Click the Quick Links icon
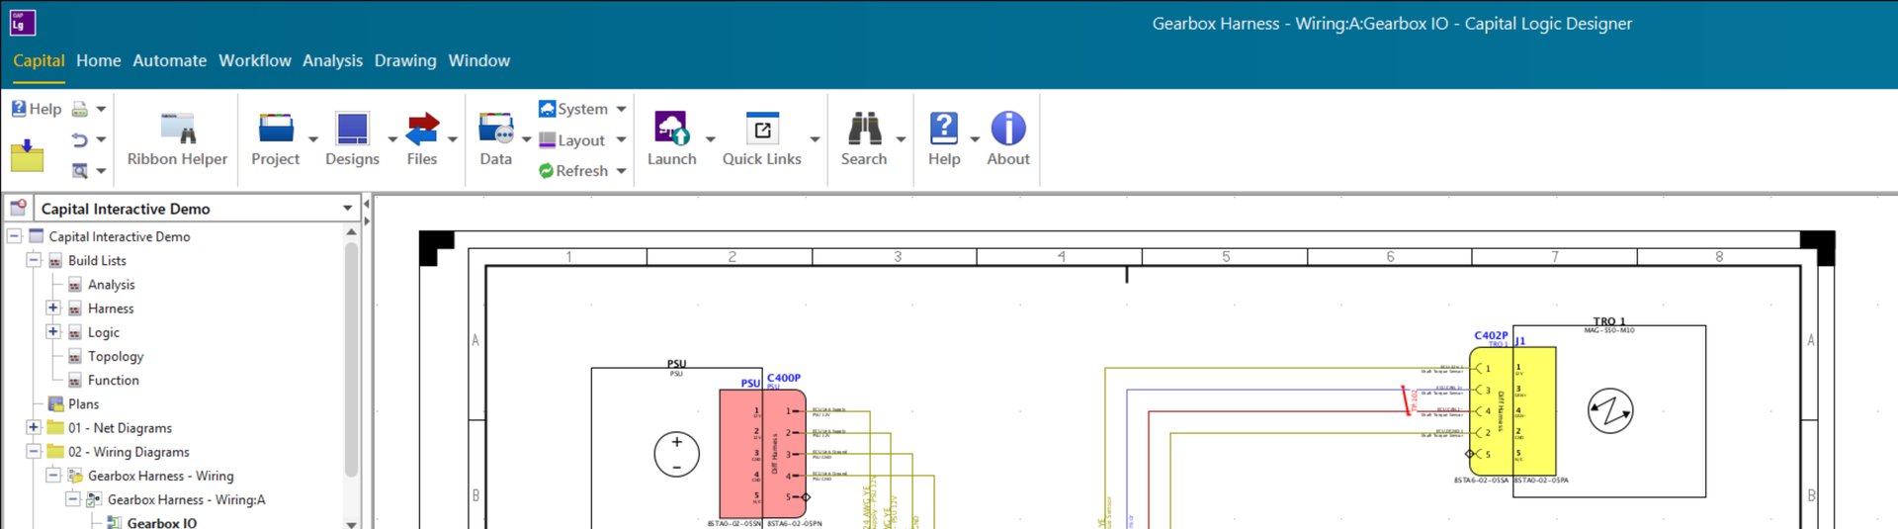Image resolution: width=1898 pixels, height=529 pixels. (762, 129)
